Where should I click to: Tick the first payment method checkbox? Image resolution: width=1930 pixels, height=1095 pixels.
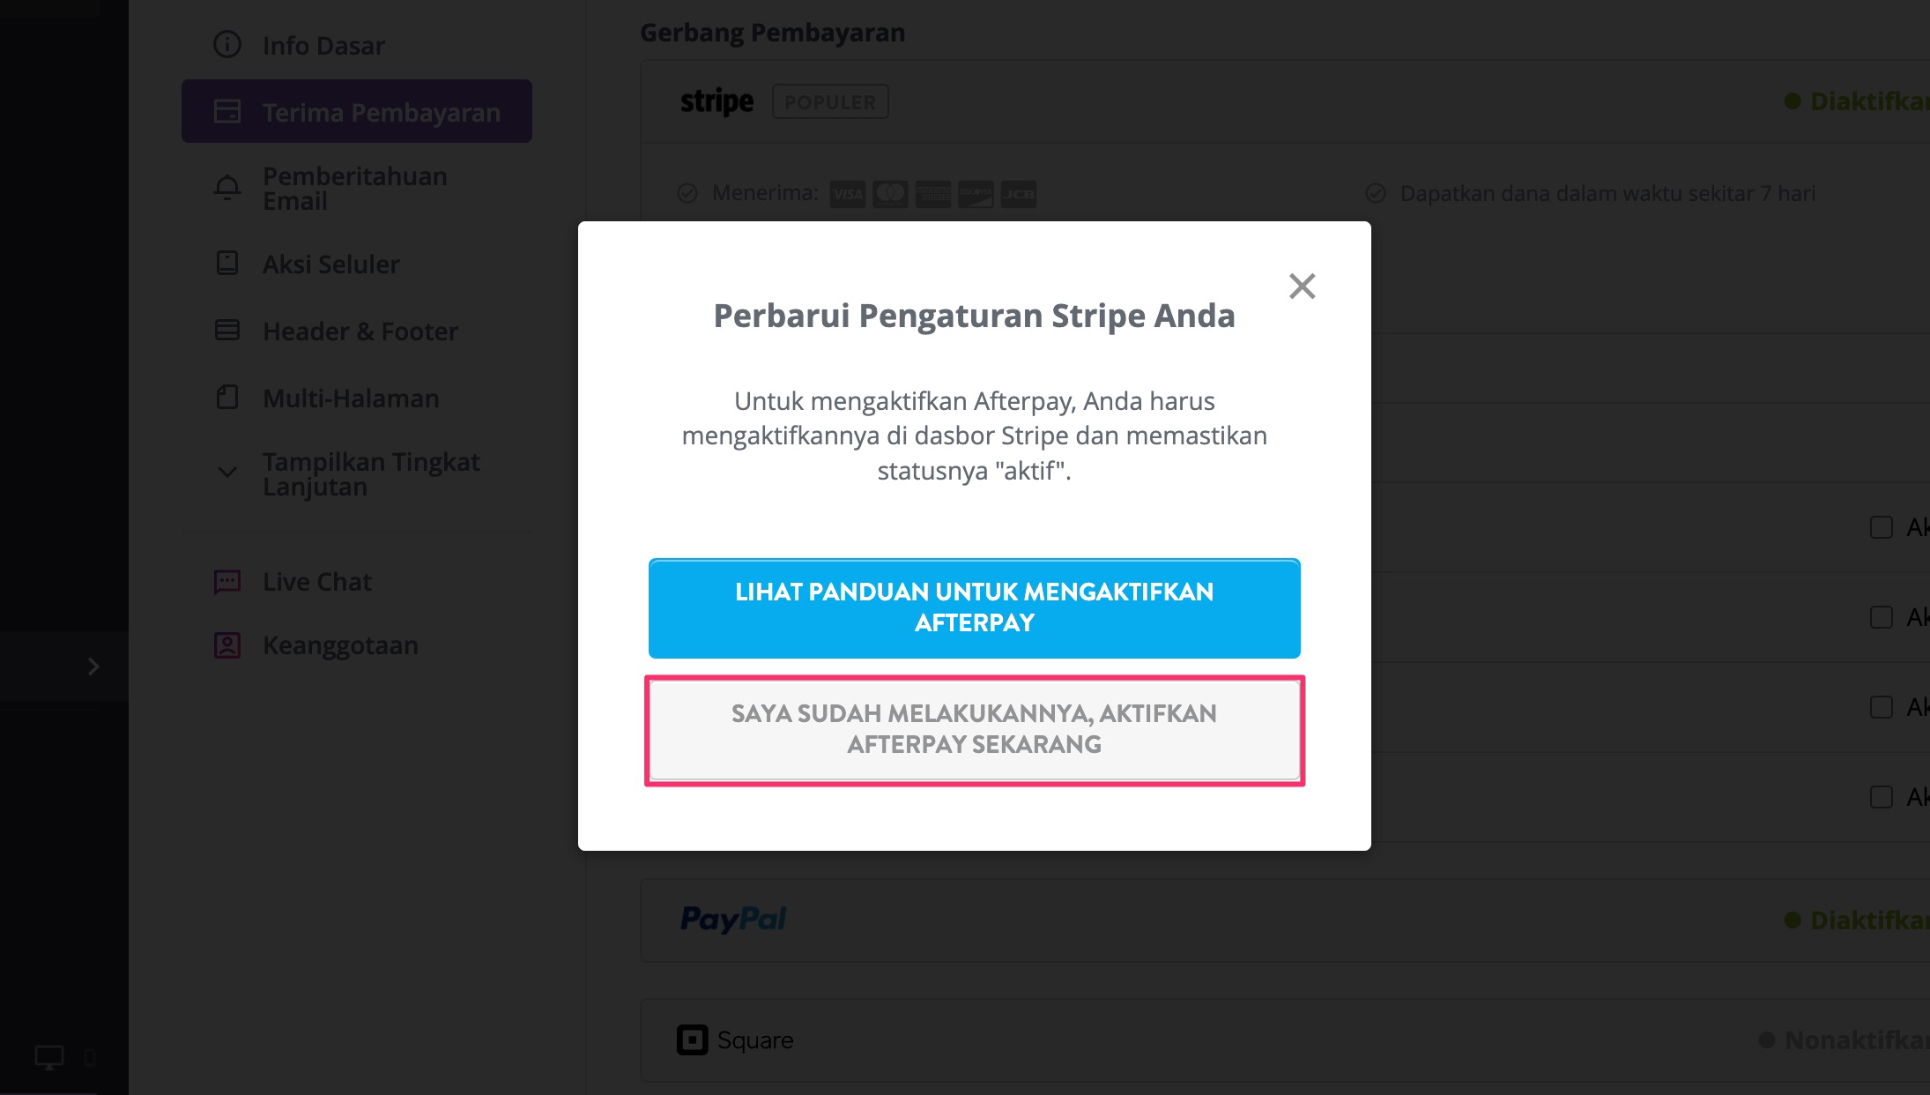1882,527
